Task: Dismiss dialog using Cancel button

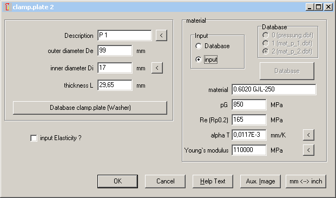Action: coord(165,181)
